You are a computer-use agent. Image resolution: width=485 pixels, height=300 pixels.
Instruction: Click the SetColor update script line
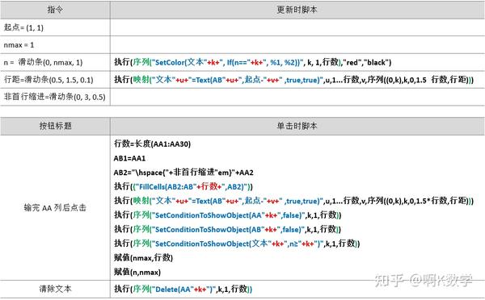pyautogui.click(x=252, y=62)
